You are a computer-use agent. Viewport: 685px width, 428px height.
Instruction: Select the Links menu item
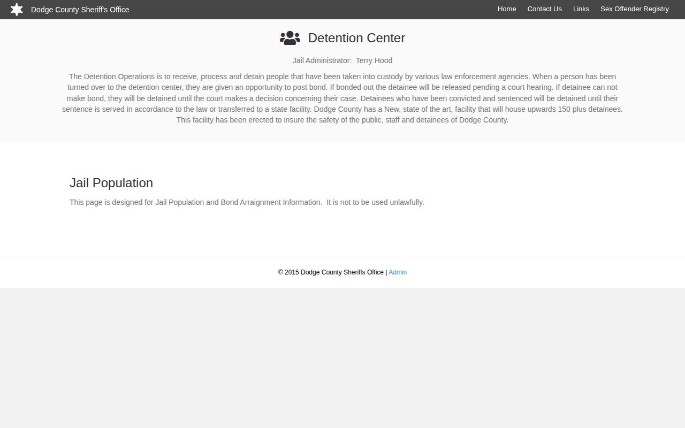(x=581, y=9)
